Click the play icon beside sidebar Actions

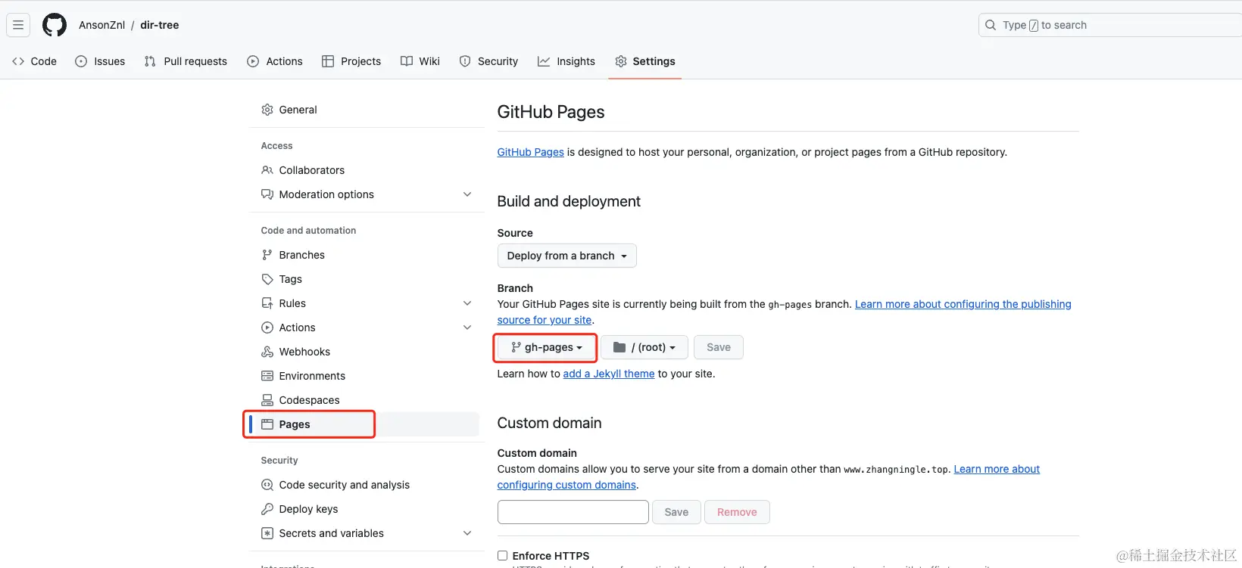point(267,327)
